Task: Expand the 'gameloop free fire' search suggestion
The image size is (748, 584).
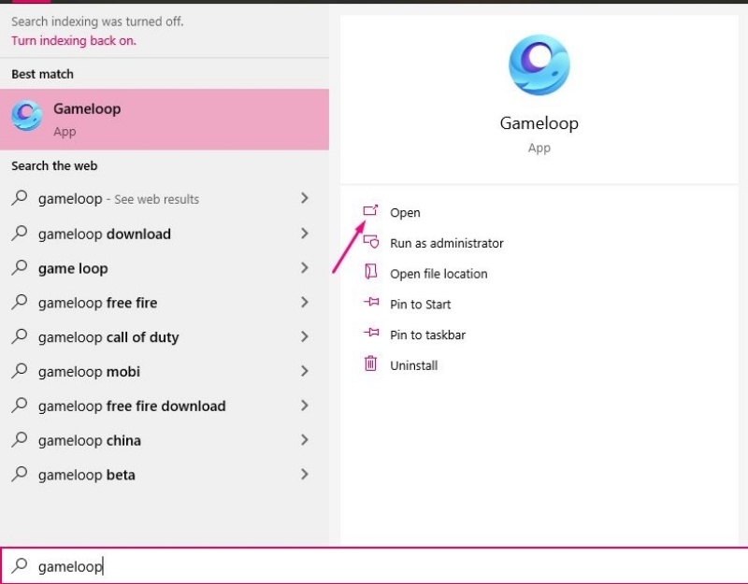Action: [304, 303]
